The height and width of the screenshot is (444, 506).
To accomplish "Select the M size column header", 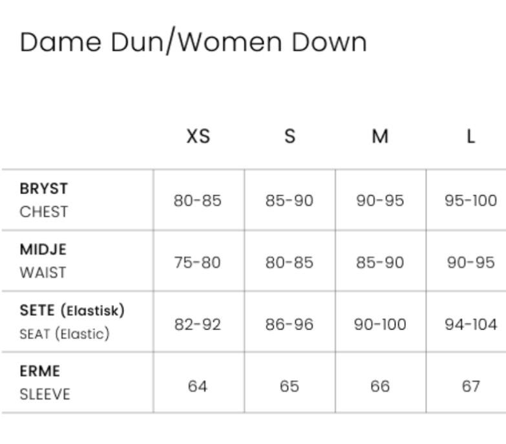I will point(380,136).
